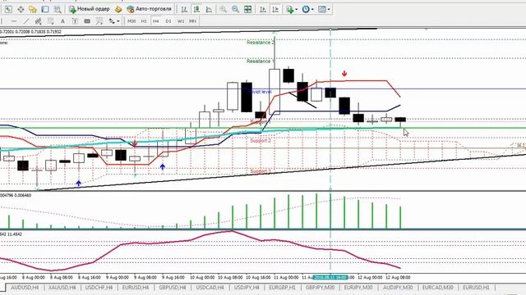Viewport: 526px width, 295px height.
Task: Zoom in on the chart
Action: 223,9
